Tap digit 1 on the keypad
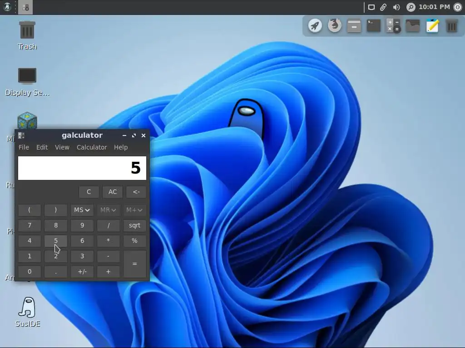Image resolution: width=465 pixels, height=348 pixels. [30, 256]
